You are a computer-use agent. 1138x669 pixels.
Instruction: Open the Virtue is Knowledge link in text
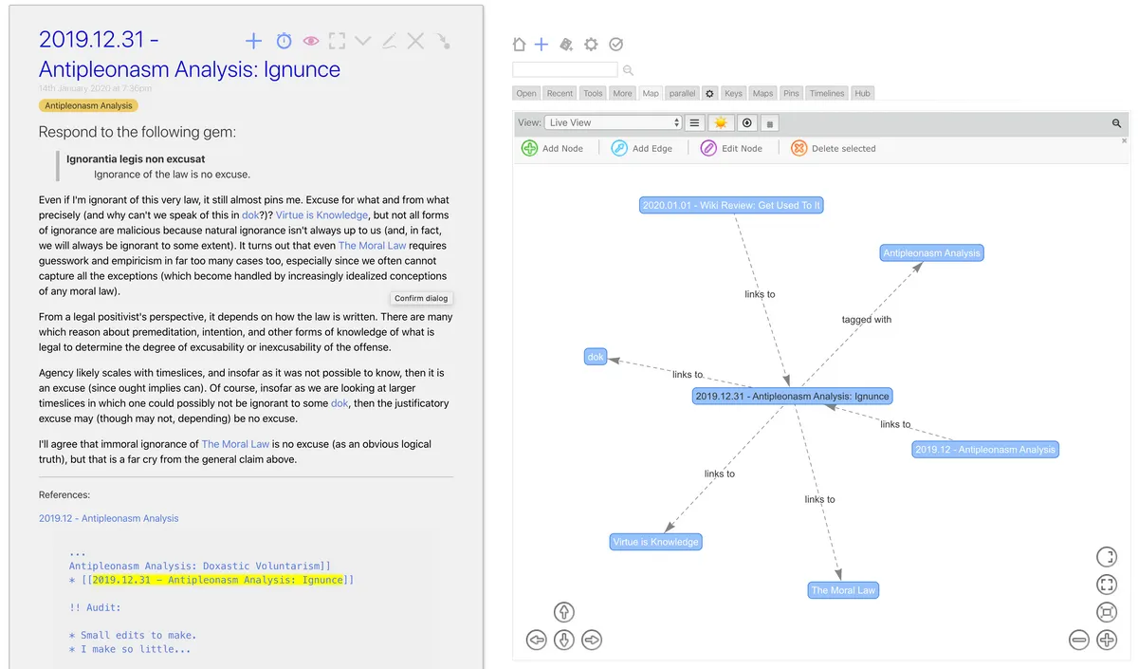coord(321,215)
